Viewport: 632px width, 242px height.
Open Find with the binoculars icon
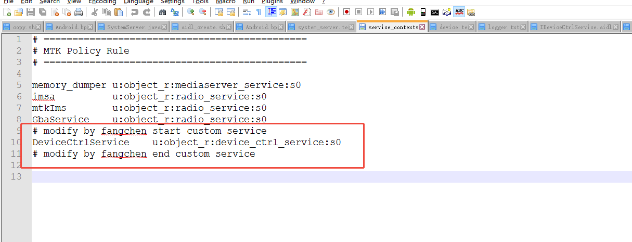click(163, 11)
